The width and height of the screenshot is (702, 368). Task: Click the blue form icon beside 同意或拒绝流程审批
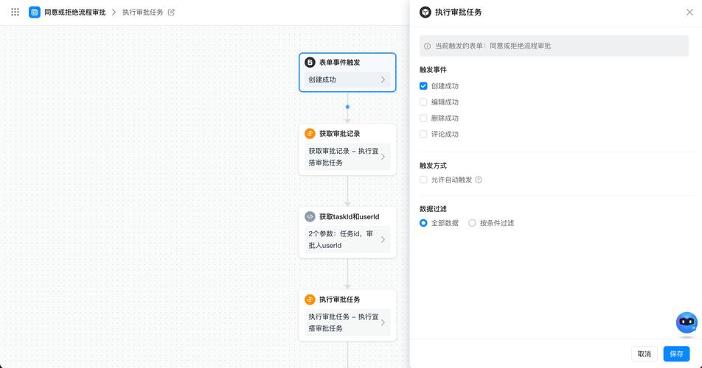pyautogui.click(x=35, y=12)
